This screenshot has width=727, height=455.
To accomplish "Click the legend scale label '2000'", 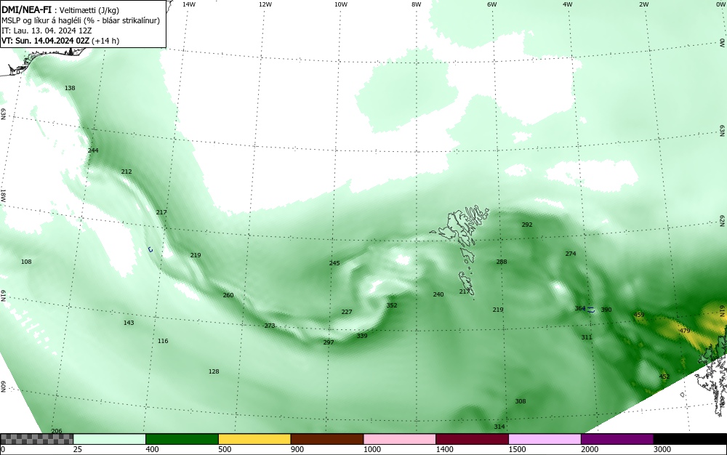I will (x=590, y=449).
